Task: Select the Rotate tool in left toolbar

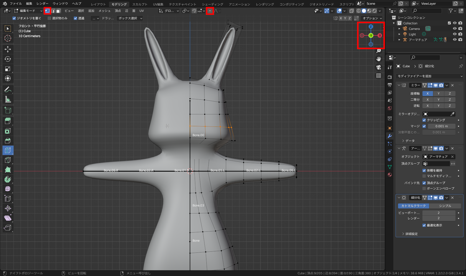Action: click(8, 59)
